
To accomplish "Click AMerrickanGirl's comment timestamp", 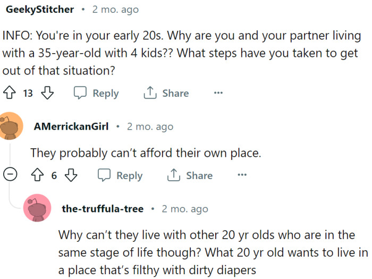I will [x=150, y=126].
